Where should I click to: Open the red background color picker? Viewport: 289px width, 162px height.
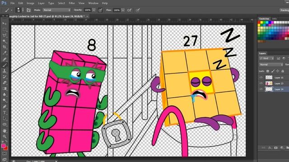[6, 148]
